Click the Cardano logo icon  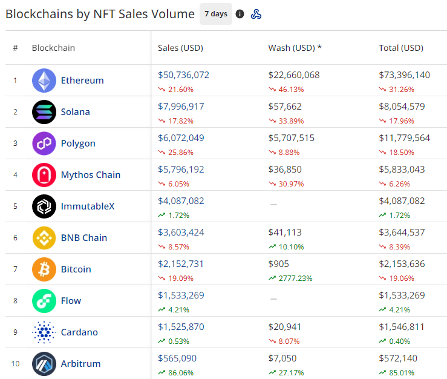point(44,332)
